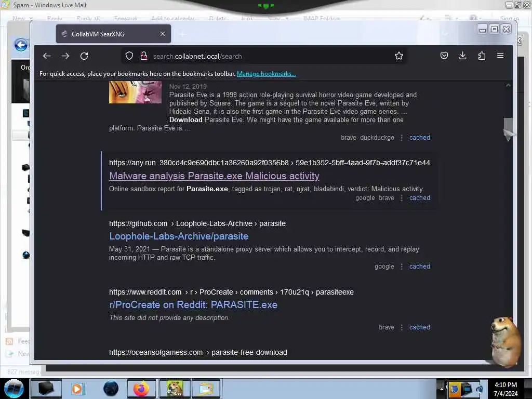Viewport: 532px width, 399px height.
Task: Open the tracking protection shield icon
Action: [129, 56]
